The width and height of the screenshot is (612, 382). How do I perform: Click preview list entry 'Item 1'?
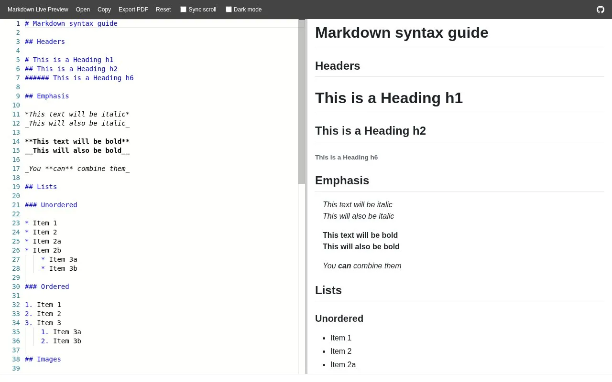pyautogui.click(x=341, y=338)
